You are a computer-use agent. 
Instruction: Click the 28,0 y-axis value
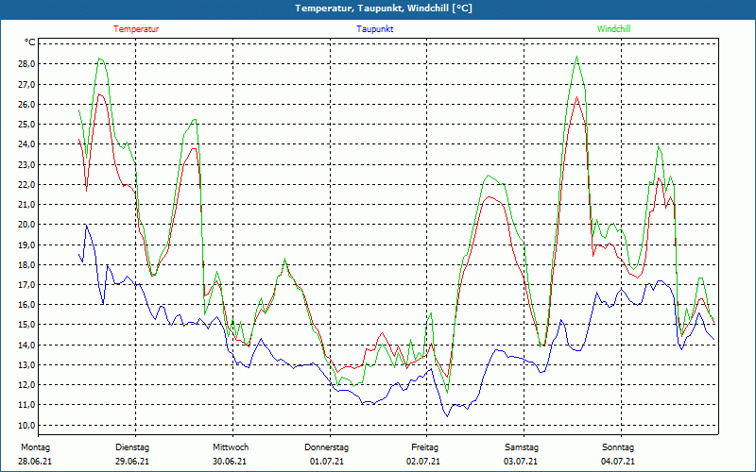pyautogui.click(x=26, y=64)
